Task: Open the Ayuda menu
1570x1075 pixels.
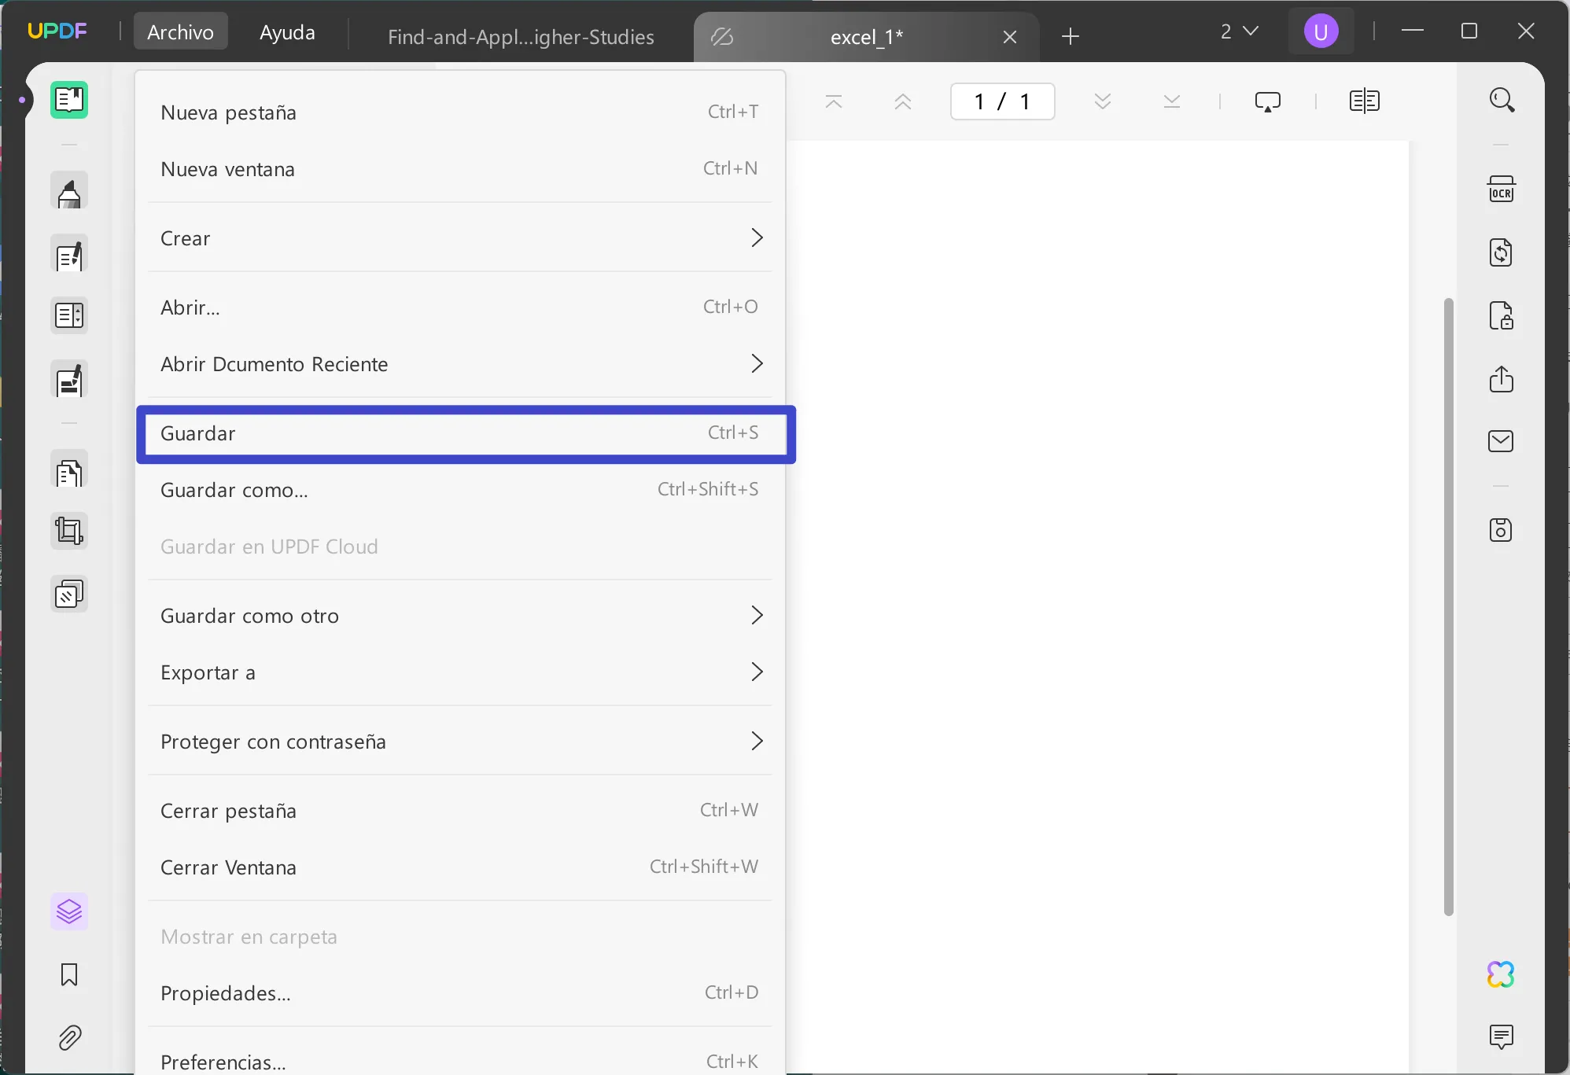Action: (x=287, y=31)
